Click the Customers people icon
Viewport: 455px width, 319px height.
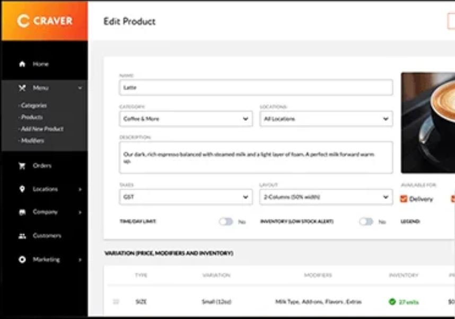(22, 235)
